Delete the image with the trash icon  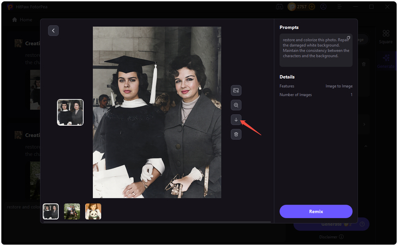click(236, 134)
